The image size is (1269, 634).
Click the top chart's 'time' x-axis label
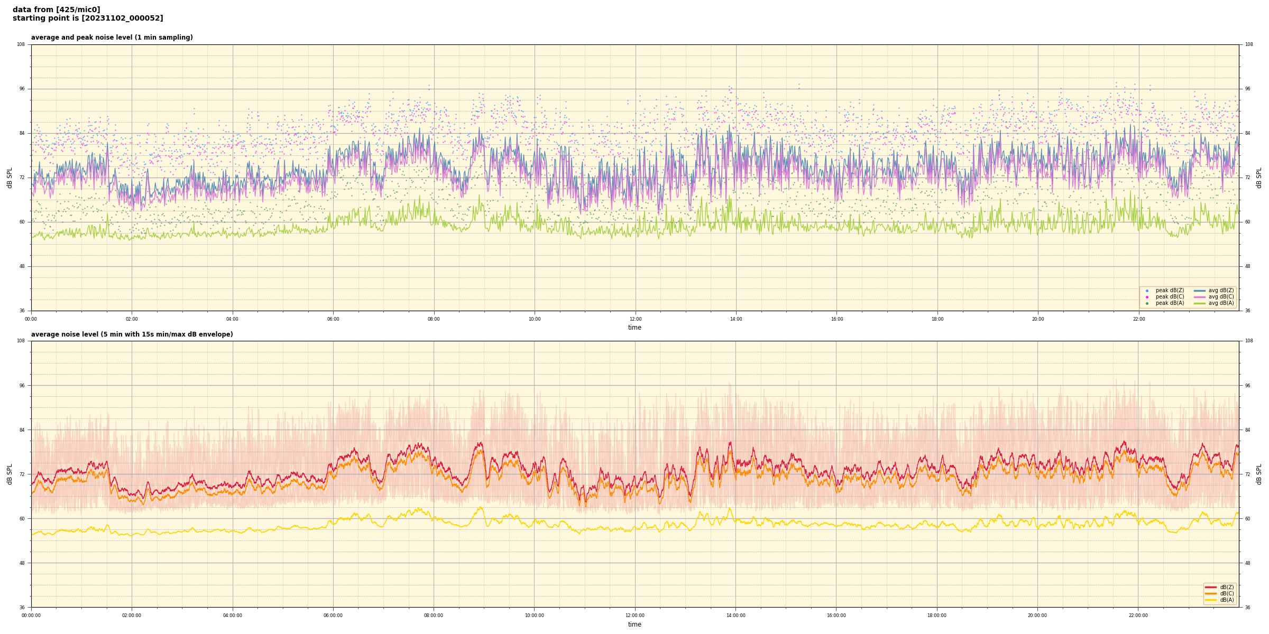click(635, 328)
